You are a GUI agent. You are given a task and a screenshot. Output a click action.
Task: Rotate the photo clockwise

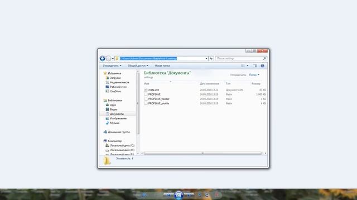(x=207, y=195)
